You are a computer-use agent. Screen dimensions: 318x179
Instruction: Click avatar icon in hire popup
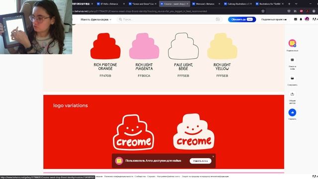(119, 161)
